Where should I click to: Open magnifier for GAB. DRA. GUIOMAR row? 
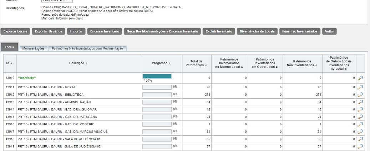click(360, 109)
